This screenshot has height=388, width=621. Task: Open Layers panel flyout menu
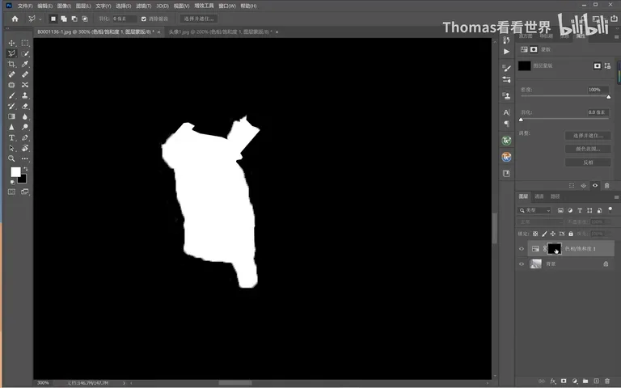coord(616,196)
